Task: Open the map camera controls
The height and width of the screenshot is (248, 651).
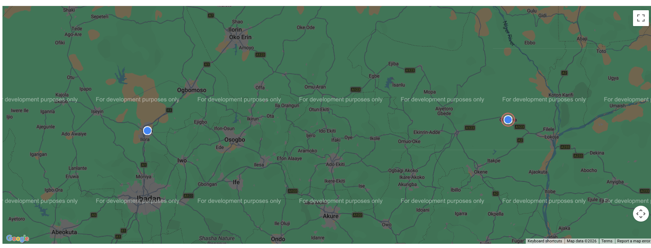Action: pos(641,214)
